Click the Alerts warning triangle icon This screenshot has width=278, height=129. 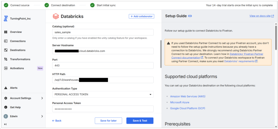coord(6,88)
